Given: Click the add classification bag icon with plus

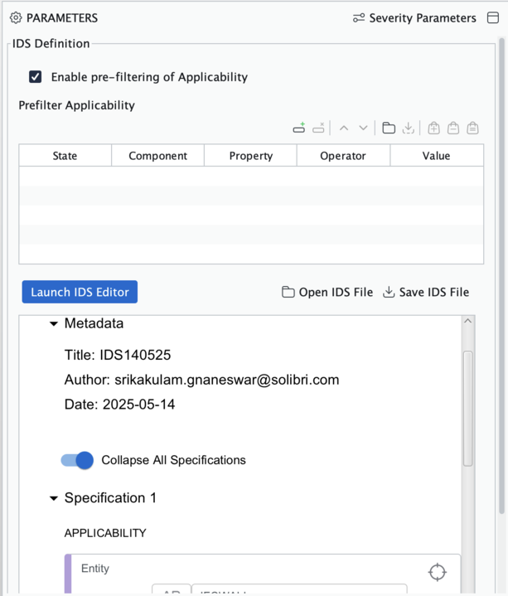Looking at the screenshot, I should tap(433, 128).
